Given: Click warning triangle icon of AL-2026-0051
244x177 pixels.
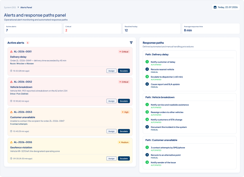Looking at the screenshot, I should pyautogui.click(x=11, y=52).
